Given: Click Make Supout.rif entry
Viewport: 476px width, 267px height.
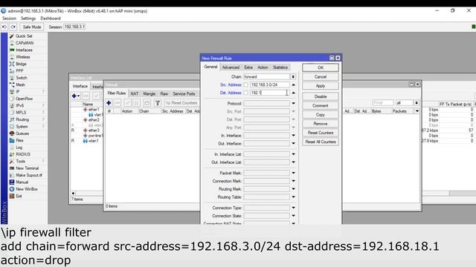Looking at the screenshot, I should point(29,175).
